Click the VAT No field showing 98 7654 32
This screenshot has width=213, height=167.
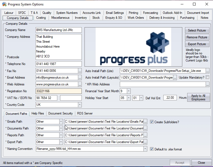point(46,98)
